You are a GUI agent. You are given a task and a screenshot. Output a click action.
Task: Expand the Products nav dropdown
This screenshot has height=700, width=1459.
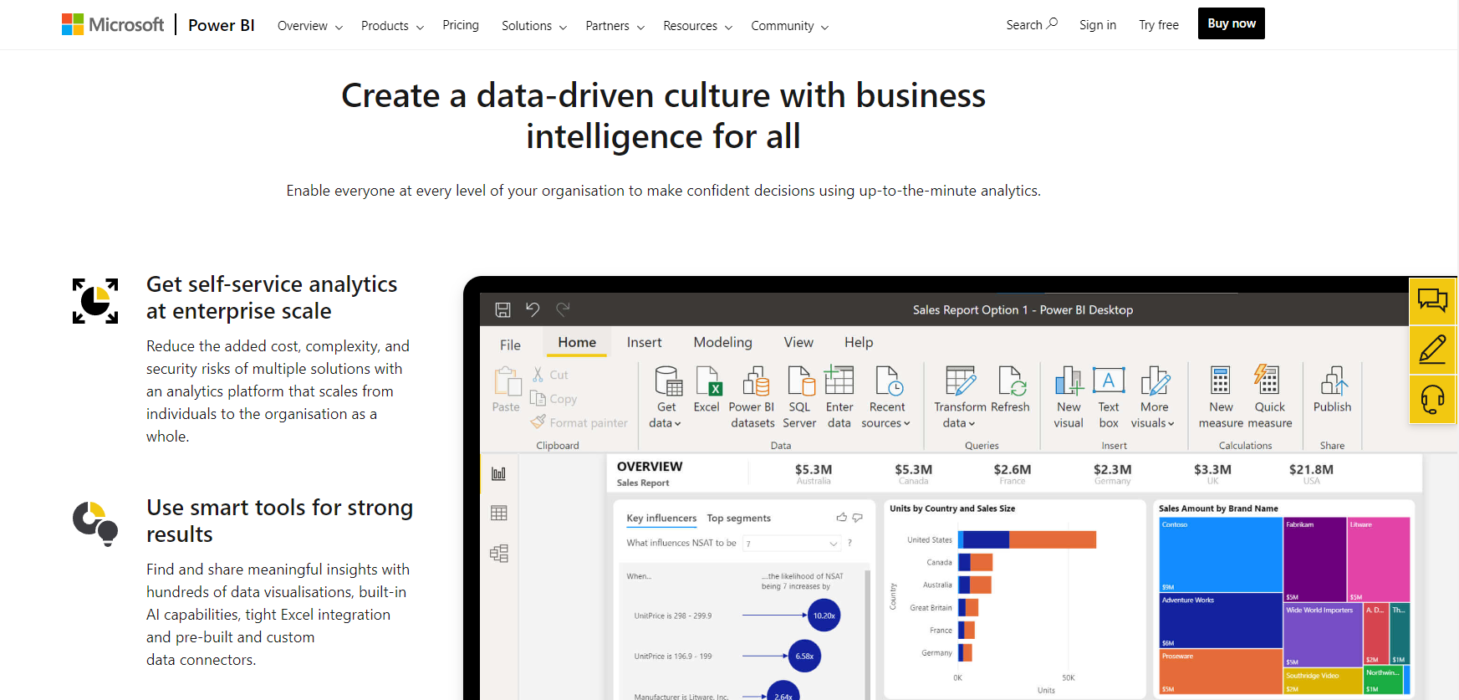(392, 26)
